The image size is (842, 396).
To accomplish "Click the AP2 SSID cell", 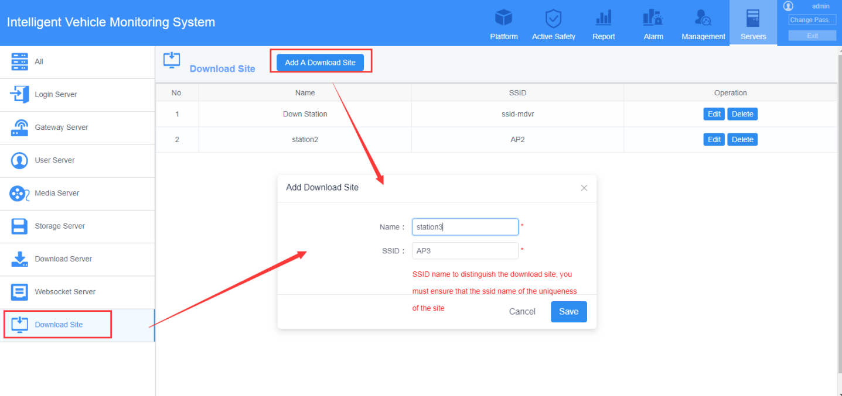I will point(518,140).
